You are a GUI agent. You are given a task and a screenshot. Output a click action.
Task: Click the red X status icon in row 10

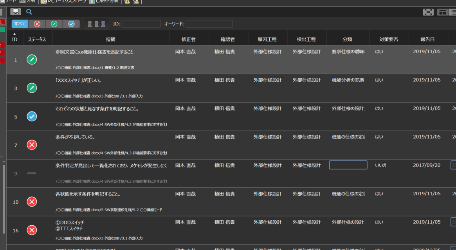coord(32,201)
